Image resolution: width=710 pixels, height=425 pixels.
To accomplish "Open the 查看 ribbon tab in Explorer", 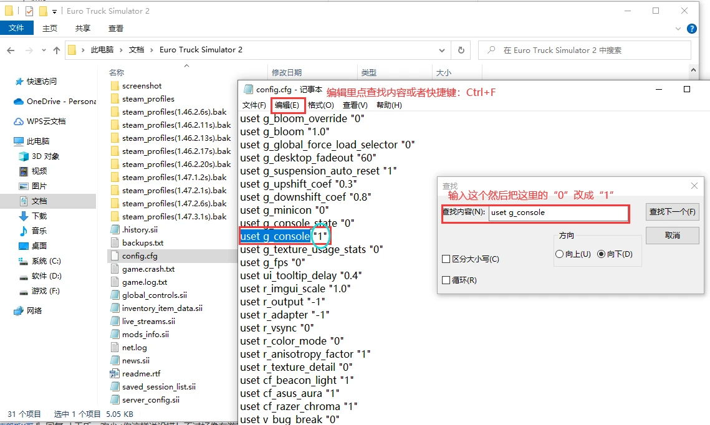I will pos(116,28).
